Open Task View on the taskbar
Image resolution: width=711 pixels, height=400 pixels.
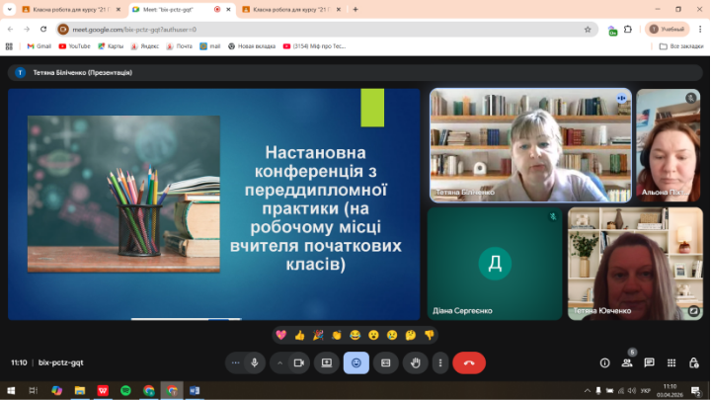(x=34, y=390)
